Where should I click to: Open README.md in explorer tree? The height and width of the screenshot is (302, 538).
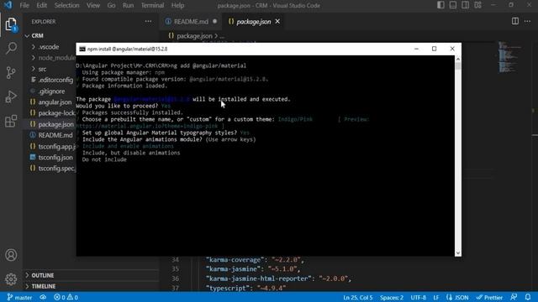click(51, 135)
